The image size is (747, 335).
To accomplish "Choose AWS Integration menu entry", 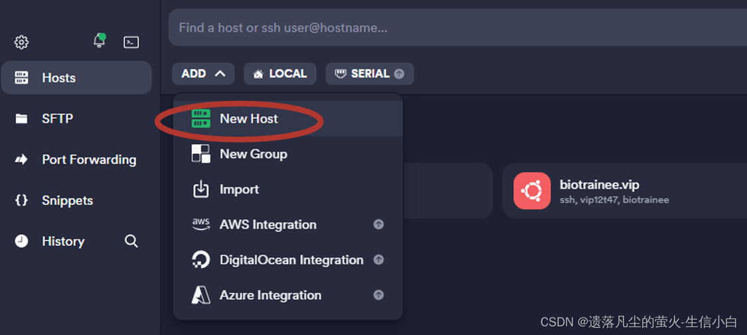I will 268,225.
